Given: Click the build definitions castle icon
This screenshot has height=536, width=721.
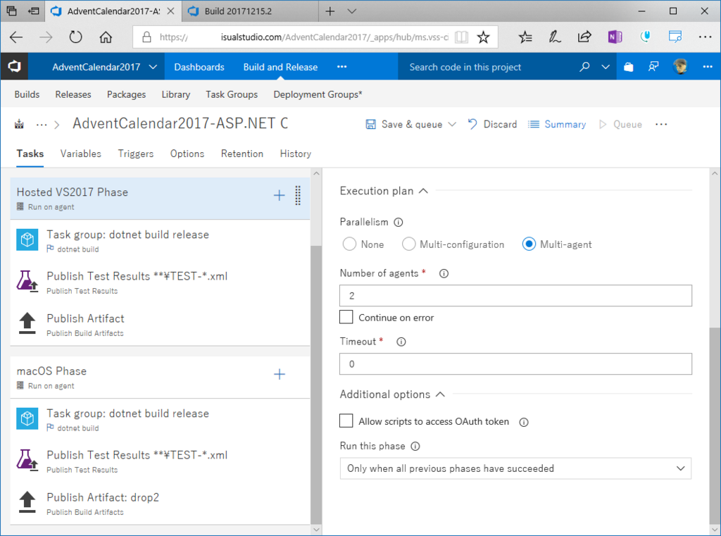Looking at the screenshot, I should click(x=19, y=124).
